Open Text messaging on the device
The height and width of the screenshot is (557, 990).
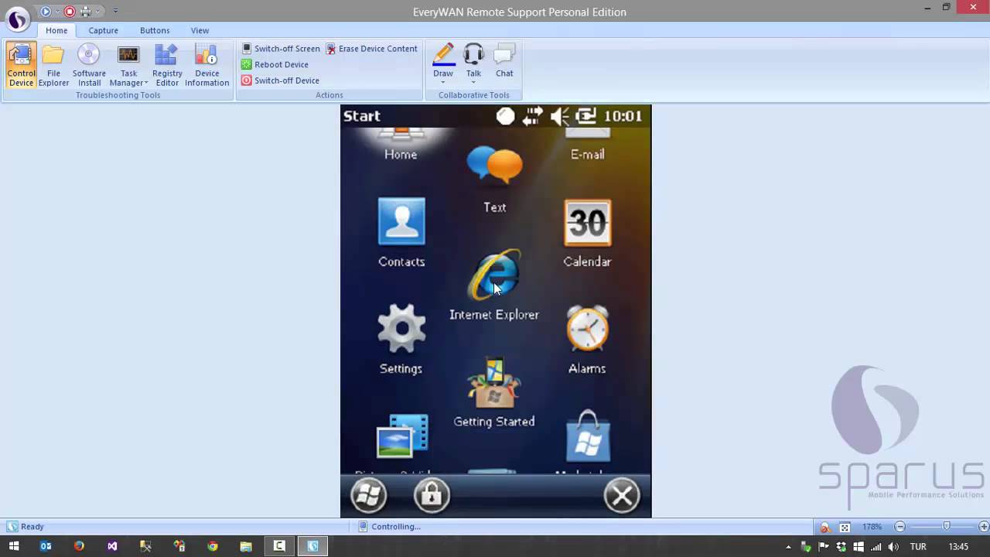pos(495,179)
